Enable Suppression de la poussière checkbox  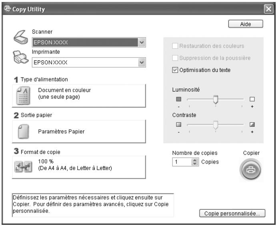(175, 58)
